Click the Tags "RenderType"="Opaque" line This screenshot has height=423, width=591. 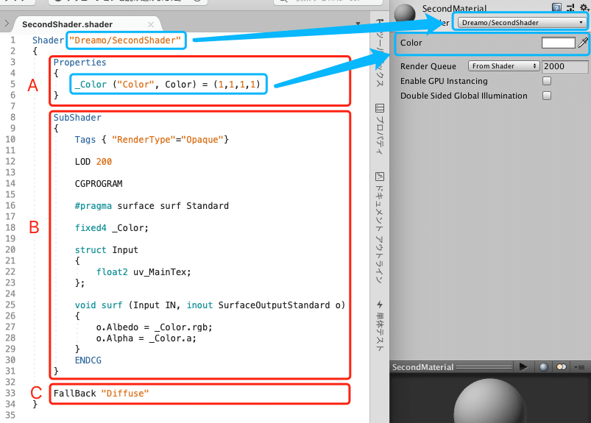152,140
